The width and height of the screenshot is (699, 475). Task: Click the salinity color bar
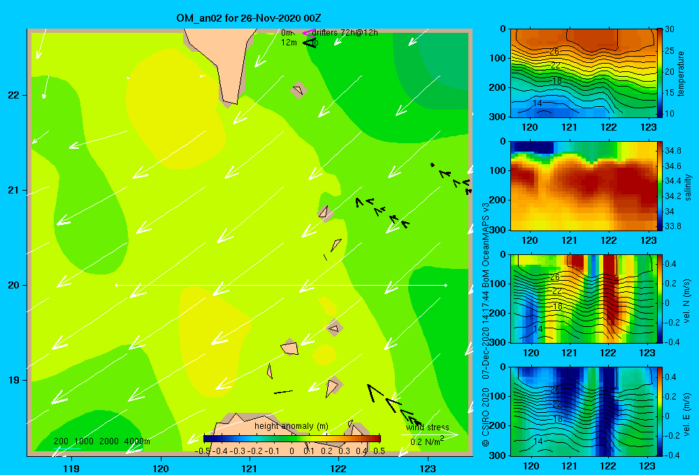point(660,186)
